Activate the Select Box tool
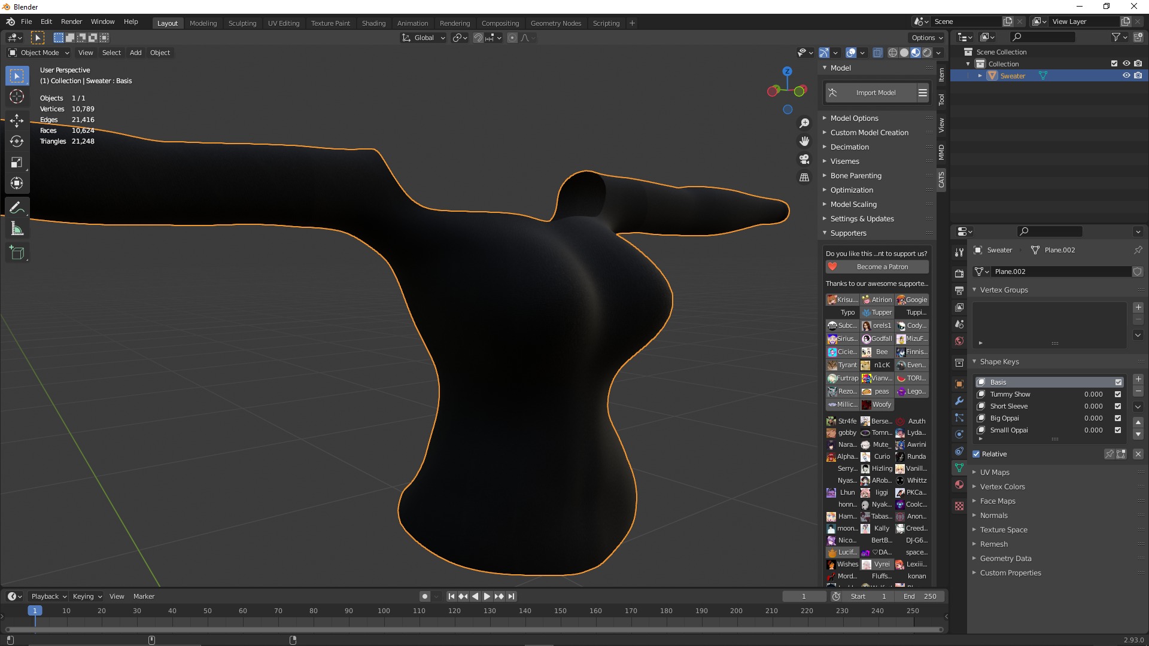 pyautogui.click(x=17, y=76)
